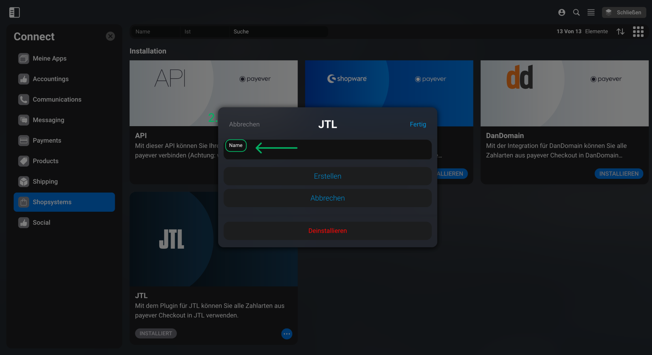
Task: Click the INSTALLIERT badge on JTL card
Action: (x=156, y=333)
